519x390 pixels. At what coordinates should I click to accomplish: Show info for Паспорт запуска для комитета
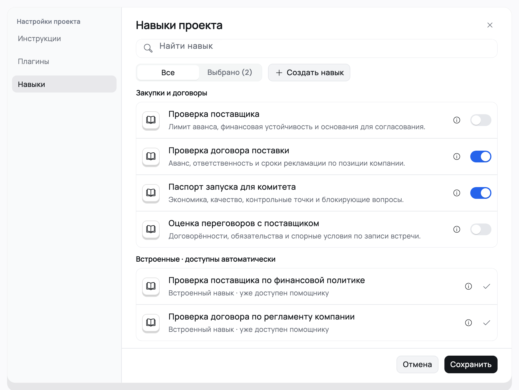(x=457, y=193)
